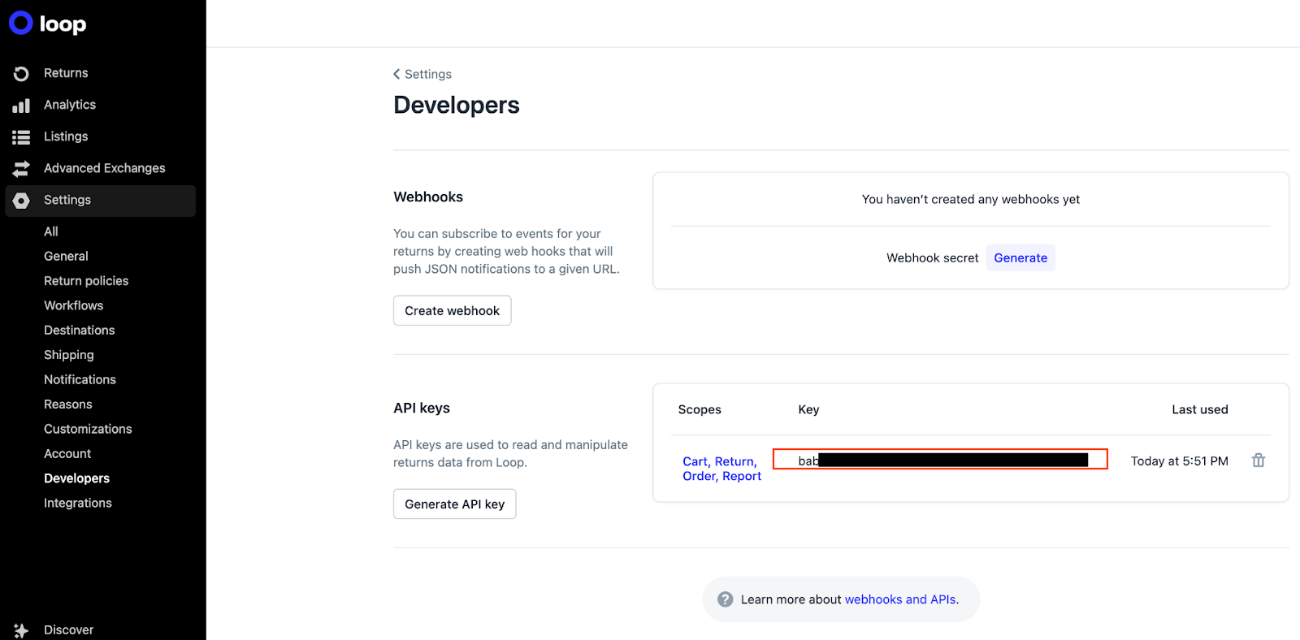The height and width of the screenshot is (640, 1300).
Task: Click the Key column header
Action: (x=808, y=409)
